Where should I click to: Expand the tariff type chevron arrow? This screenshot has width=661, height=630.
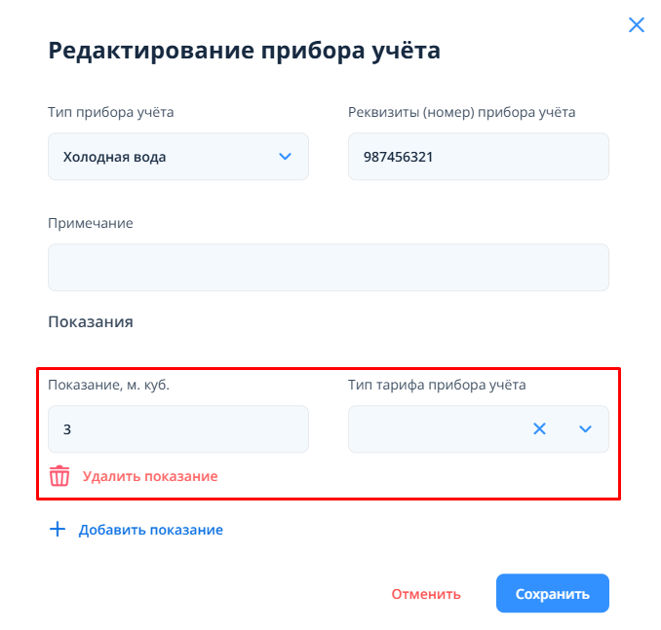[x=586, y=428]
